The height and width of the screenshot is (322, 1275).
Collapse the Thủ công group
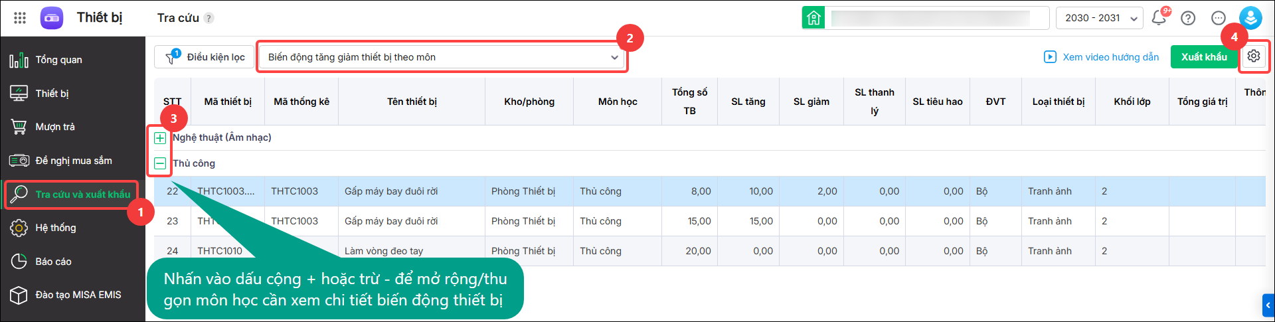pos(160,163)
